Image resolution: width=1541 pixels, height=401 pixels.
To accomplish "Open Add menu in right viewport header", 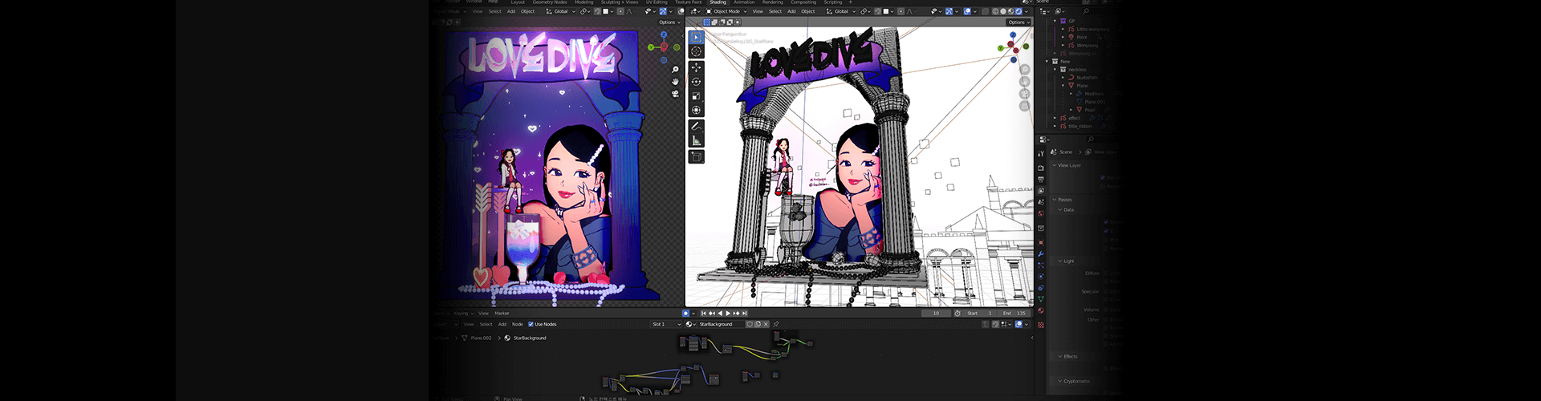I will [x=791, y=11].
